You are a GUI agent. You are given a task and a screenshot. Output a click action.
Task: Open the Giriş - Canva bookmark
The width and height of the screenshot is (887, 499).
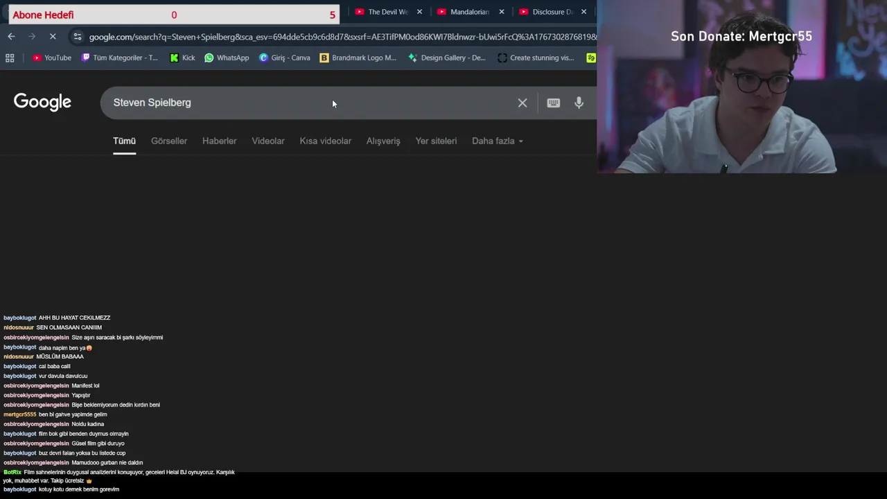coord(284,58)
